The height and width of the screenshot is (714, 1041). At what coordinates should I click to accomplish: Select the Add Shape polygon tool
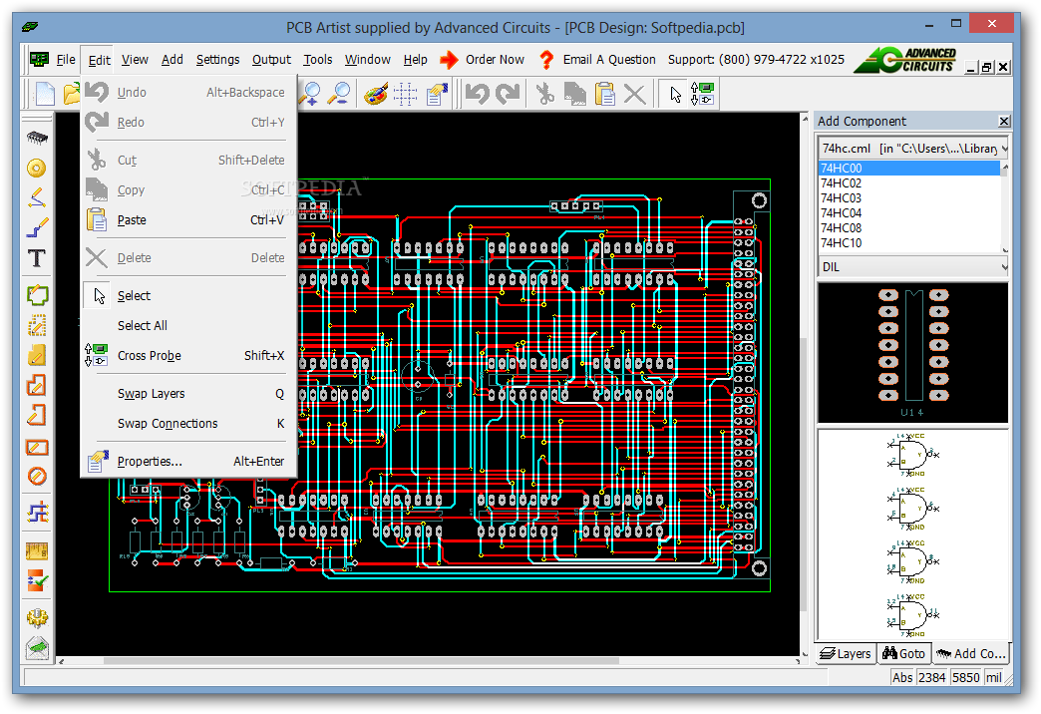point(37,385)
